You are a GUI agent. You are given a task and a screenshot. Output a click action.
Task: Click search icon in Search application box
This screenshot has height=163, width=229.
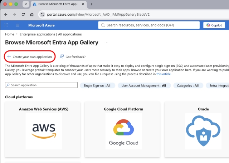coord(8,85)
